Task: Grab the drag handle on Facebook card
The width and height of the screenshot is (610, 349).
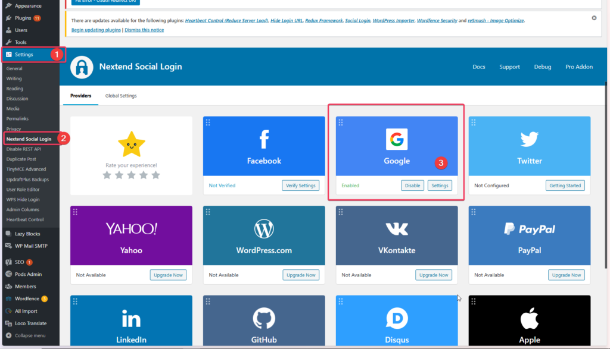Action: click(208, 122)
